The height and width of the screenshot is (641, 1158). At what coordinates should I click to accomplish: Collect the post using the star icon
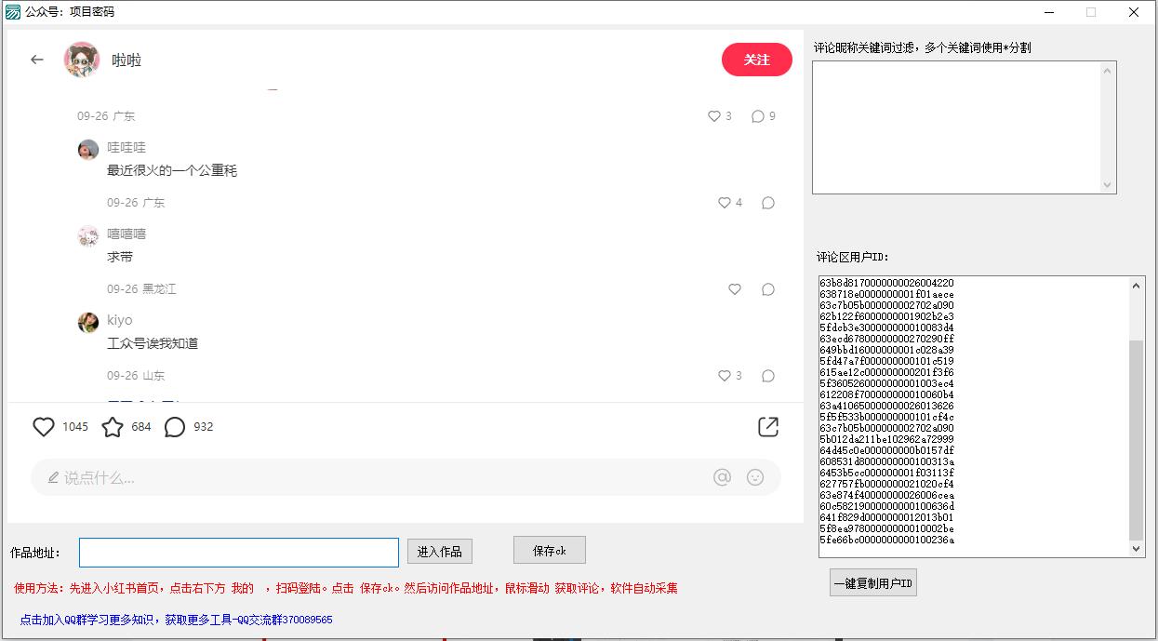point(113,426)
